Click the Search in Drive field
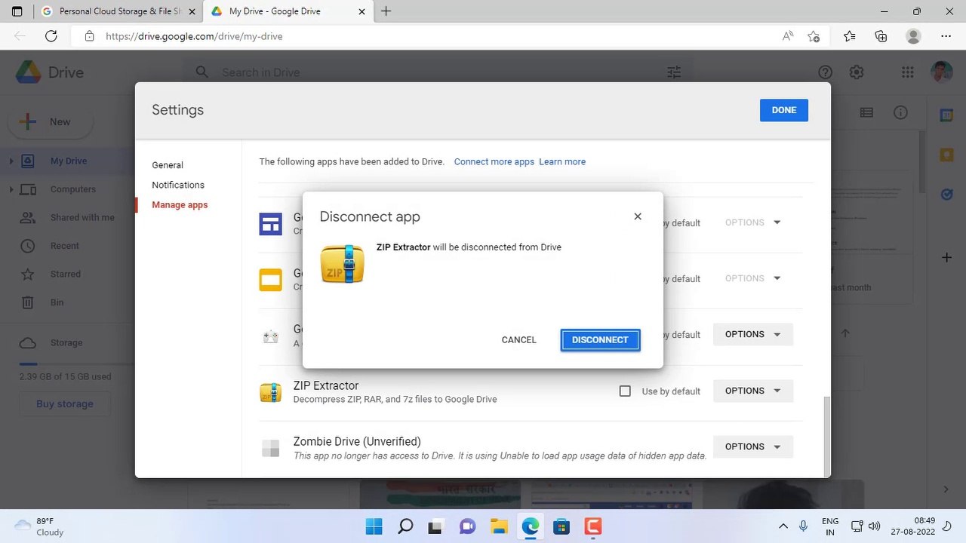 [x=438, y=72]
